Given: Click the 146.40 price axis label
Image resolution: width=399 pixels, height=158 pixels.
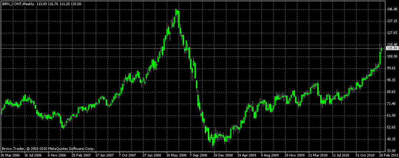Looking at the screenshot, I should (x=391, y=9).
